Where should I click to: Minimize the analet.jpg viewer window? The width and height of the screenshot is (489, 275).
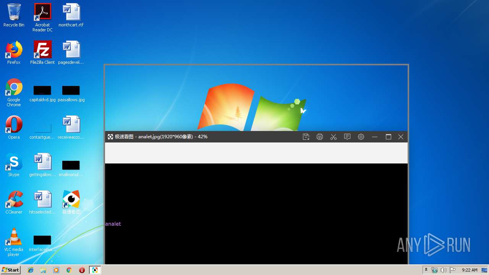click(375, 137)
